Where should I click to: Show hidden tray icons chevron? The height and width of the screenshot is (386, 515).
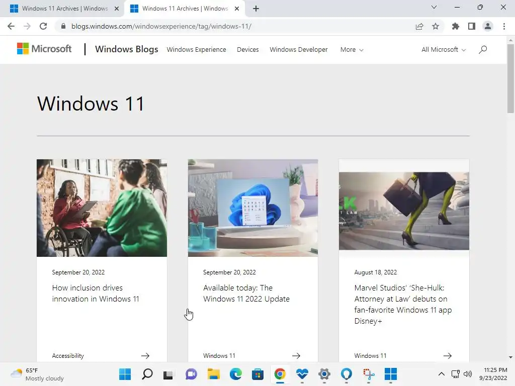tap(442, 374)
